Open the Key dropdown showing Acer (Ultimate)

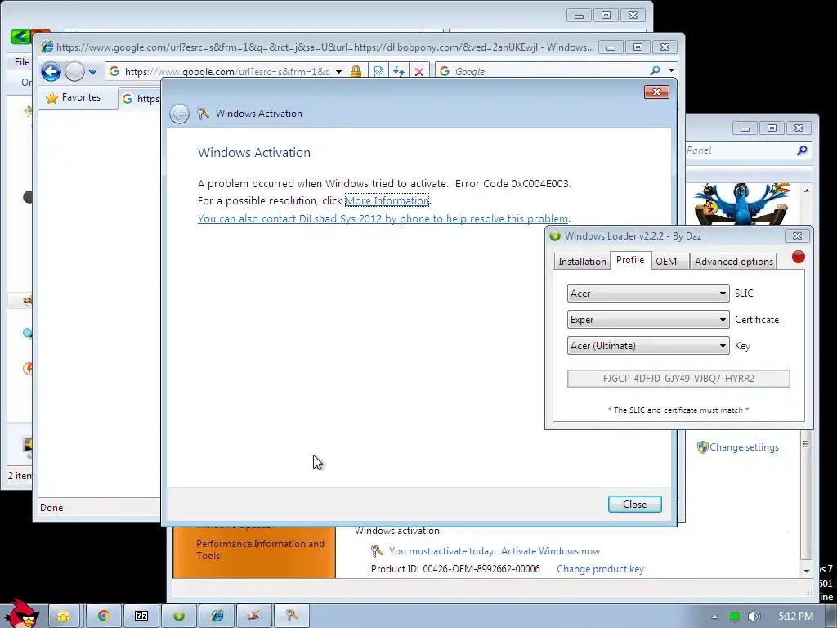[x=648, y=346]
